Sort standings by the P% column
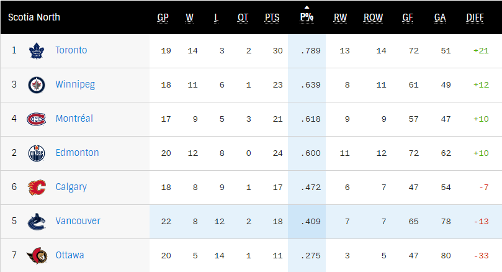This screenshot has width=502, height=272. [307, 17]
